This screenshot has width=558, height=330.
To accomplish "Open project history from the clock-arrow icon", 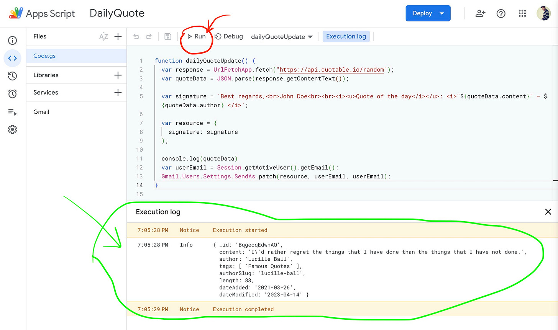I will [x=13, y=76].
